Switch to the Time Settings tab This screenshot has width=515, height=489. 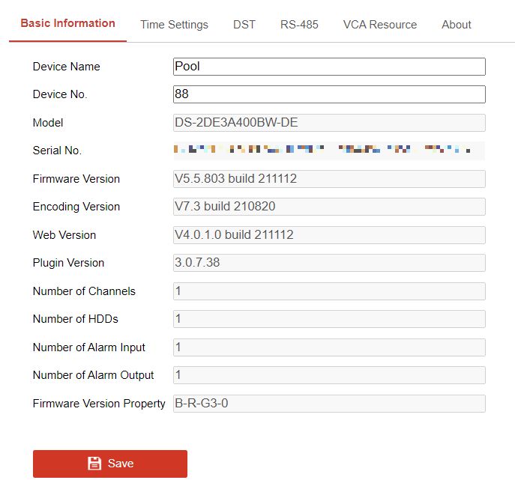pos(174,25)
